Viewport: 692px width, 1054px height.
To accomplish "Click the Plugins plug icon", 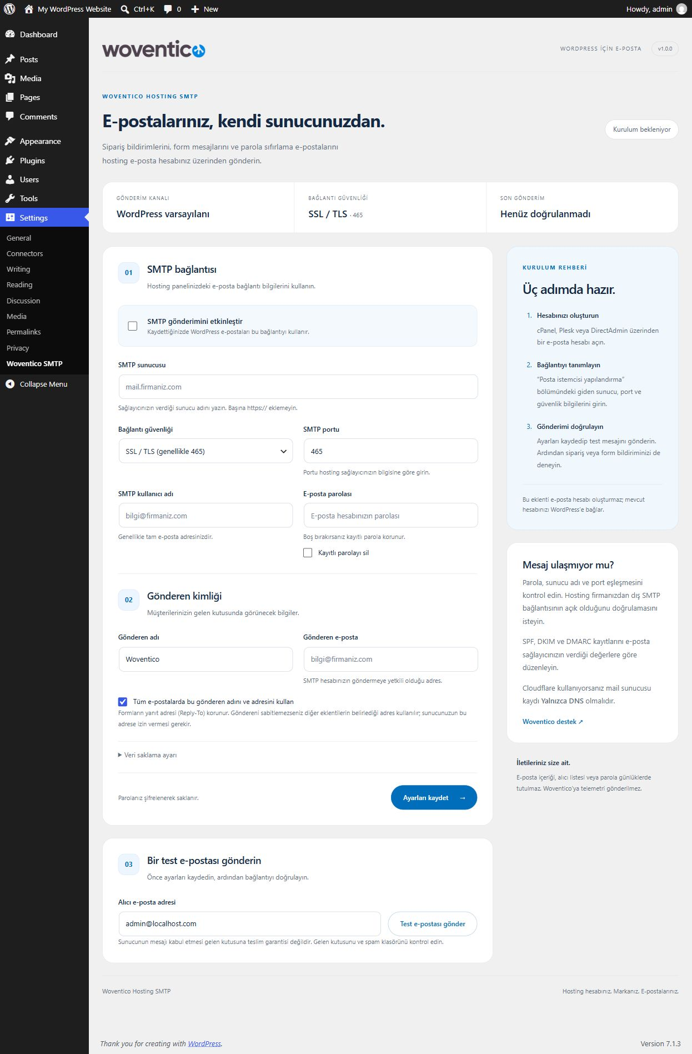I will [x=10, y=161].
